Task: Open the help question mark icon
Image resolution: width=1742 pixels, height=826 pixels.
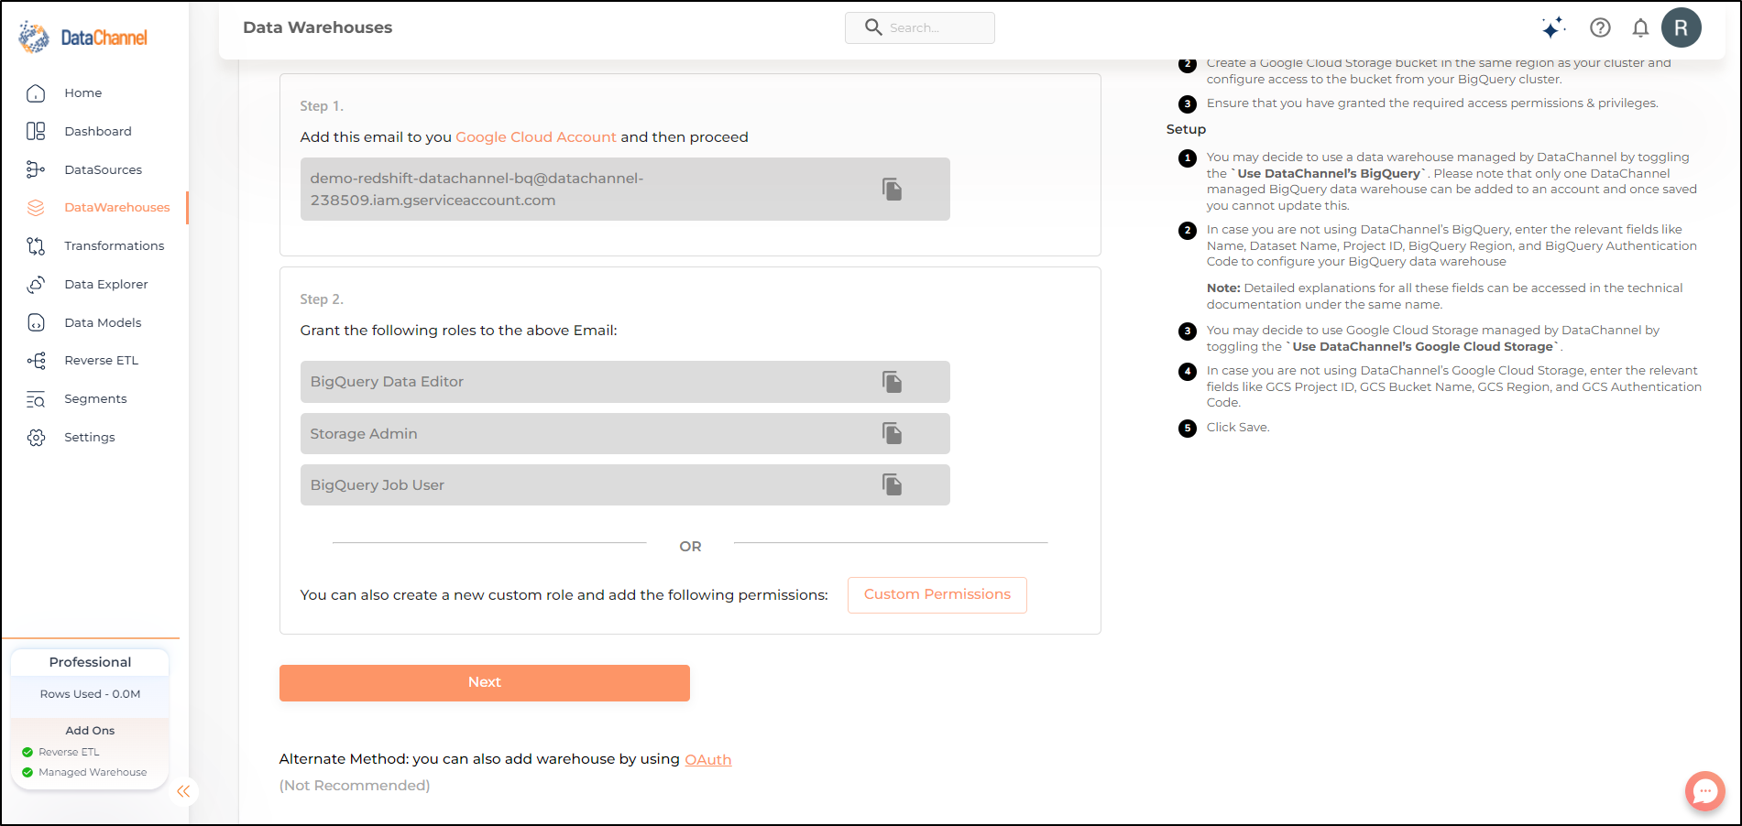Action: coord(1600,27)
